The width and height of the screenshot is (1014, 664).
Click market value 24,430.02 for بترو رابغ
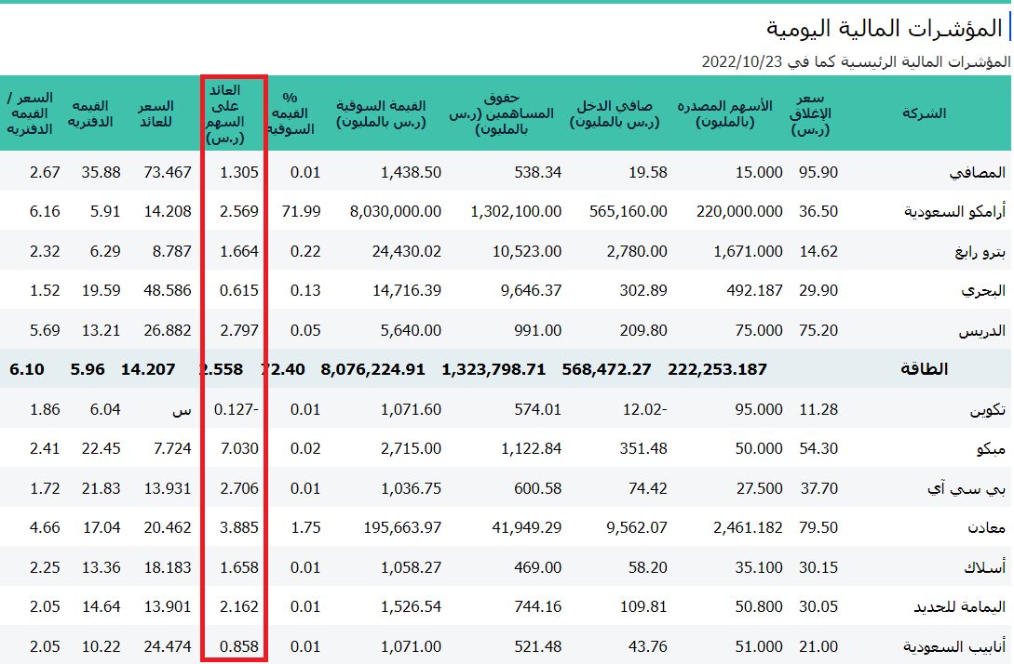[407, 251]
